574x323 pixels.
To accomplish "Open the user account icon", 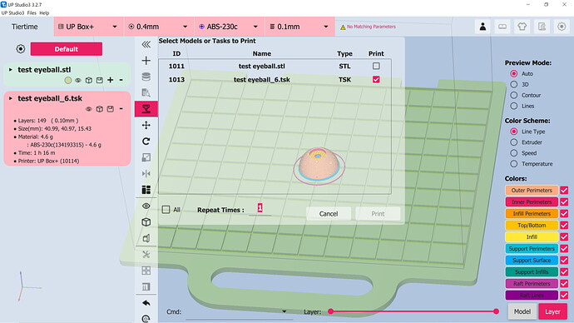I will coord(482,27).
